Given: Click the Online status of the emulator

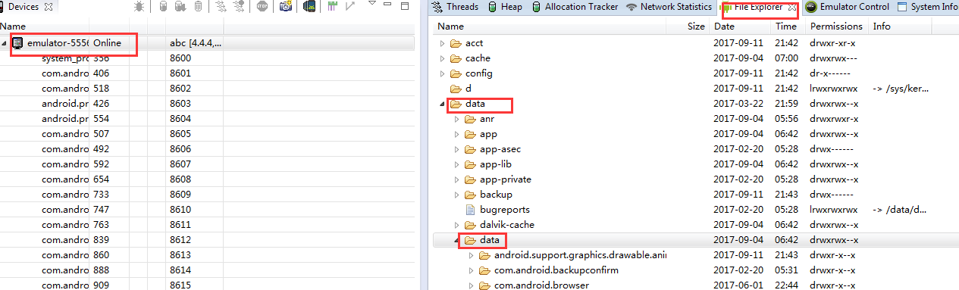Looking at the screenshot, I should click(107, 43).
